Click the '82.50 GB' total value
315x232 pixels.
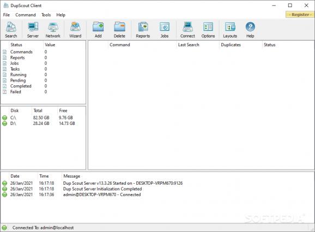41,118
